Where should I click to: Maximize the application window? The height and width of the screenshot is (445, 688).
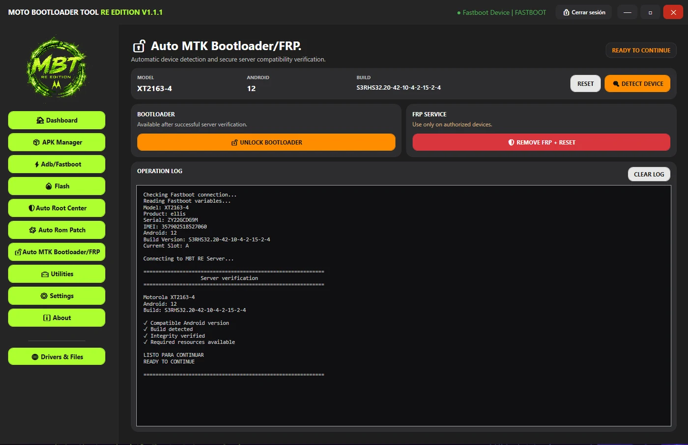pyautogui.click(x=650, y=12)
